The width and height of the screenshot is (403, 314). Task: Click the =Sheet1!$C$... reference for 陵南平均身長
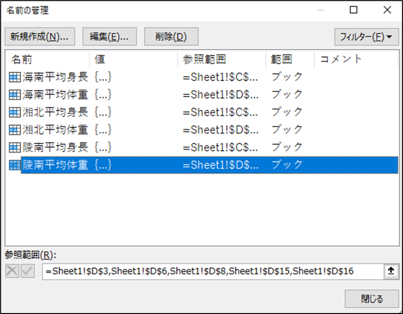(221, 147)
